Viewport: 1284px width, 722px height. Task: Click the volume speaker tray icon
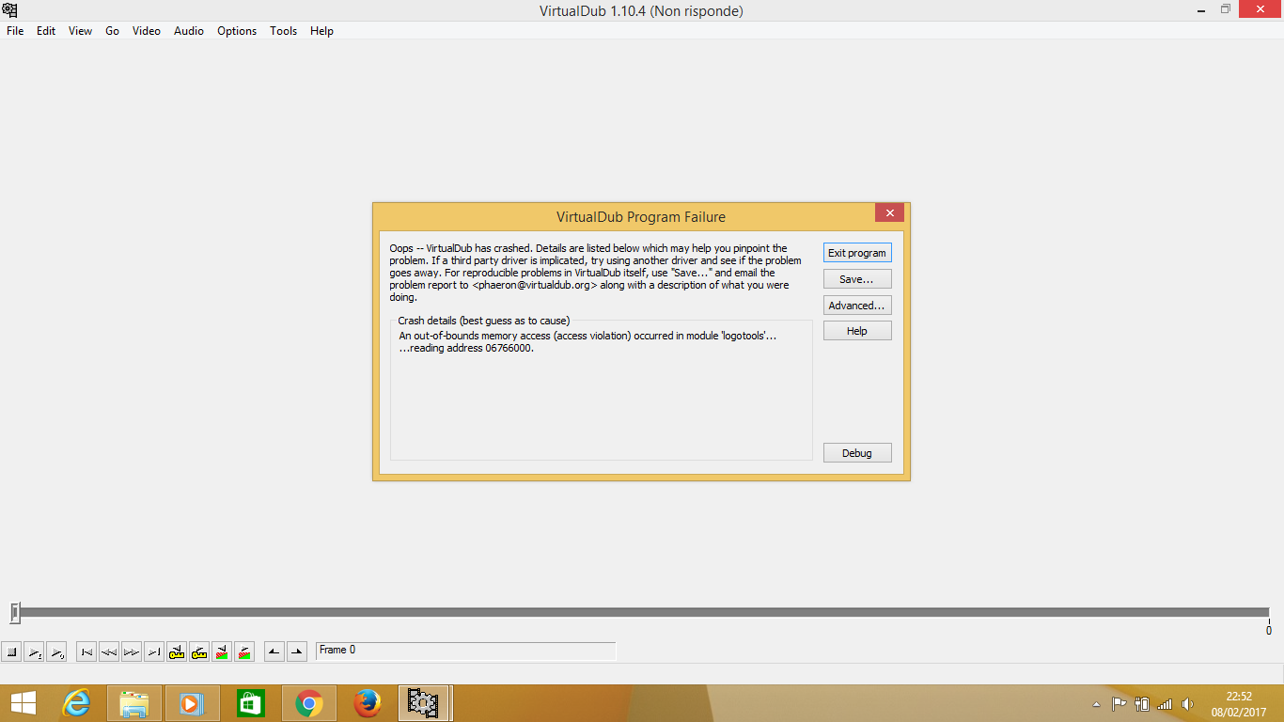[1187, 704]
